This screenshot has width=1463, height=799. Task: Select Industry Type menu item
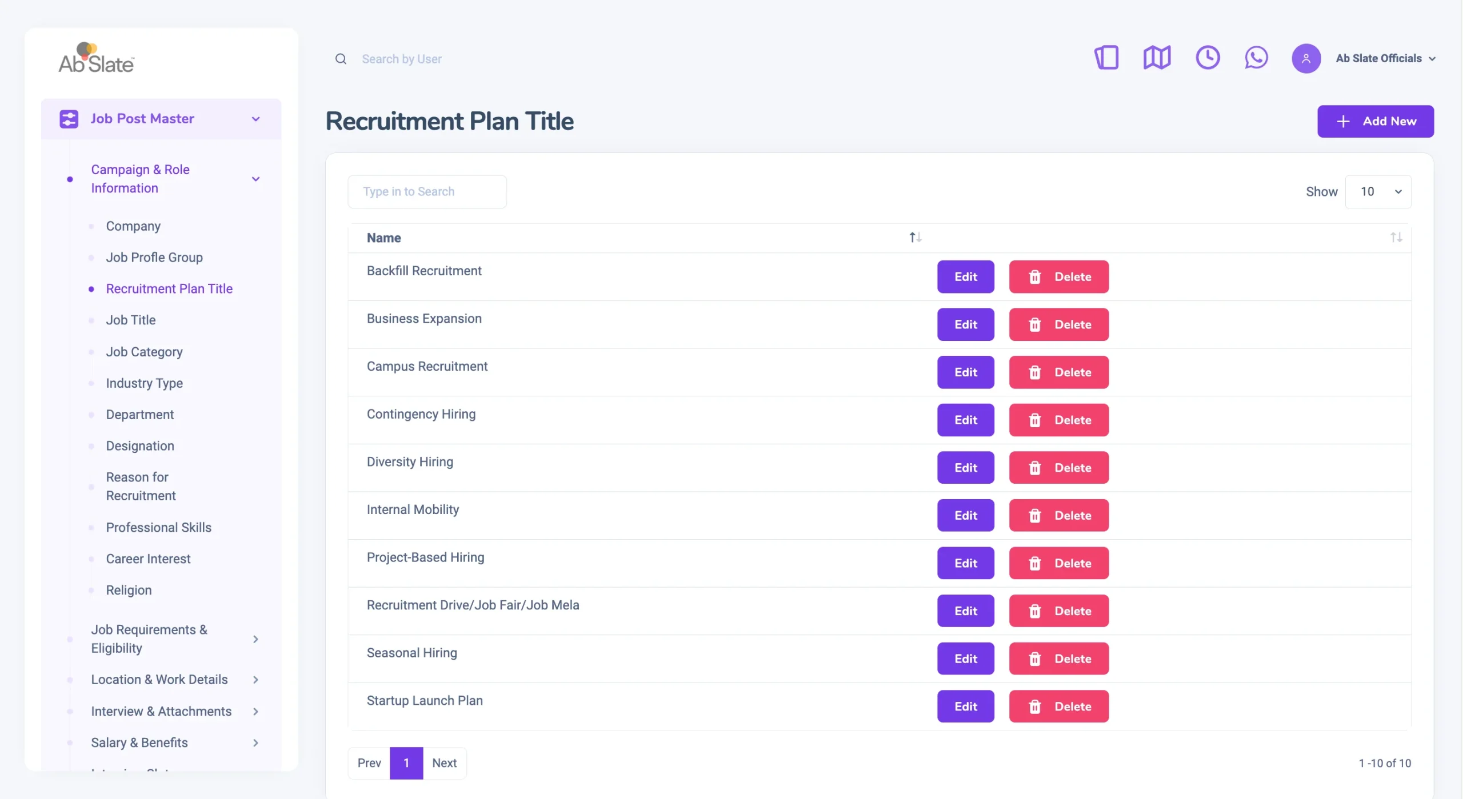144,383
